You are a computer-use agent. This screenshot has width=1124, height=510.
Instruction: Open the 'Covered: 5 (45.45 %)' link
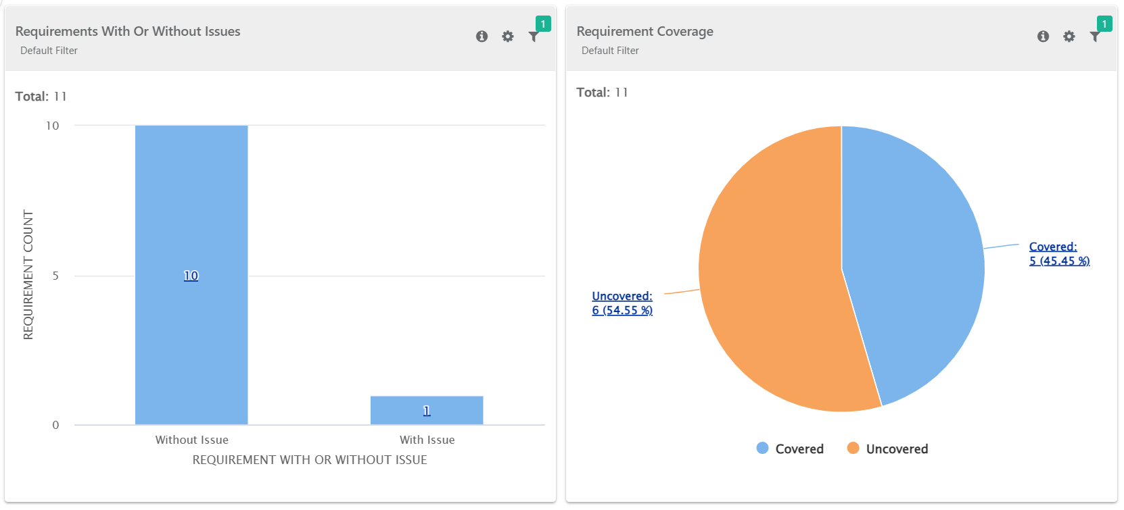pos(1059,254)
